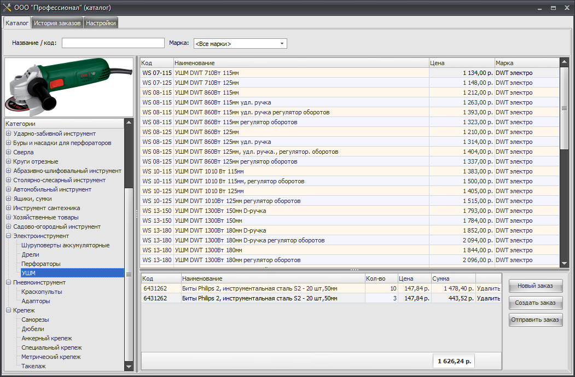Screen dimensions: 575x377
Task: Delete order row with quantity 10
Action: pyautogui.click(x=489, y=288)
